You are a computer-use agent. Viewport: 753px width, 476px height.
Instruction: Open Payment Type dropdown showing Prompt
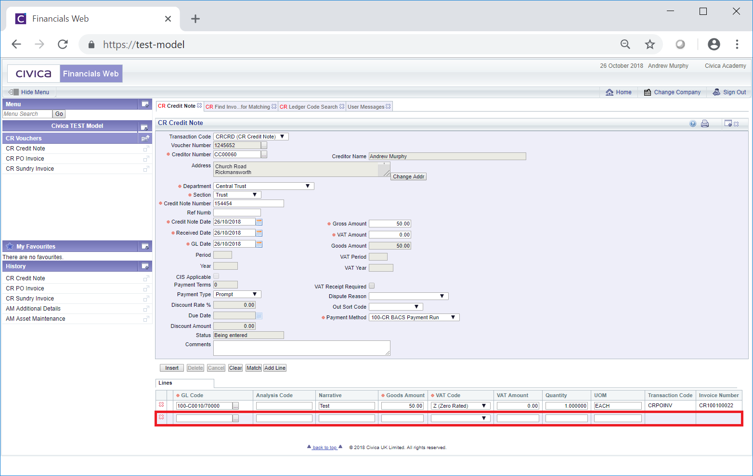pyautogui.click(x=237, y=294)
